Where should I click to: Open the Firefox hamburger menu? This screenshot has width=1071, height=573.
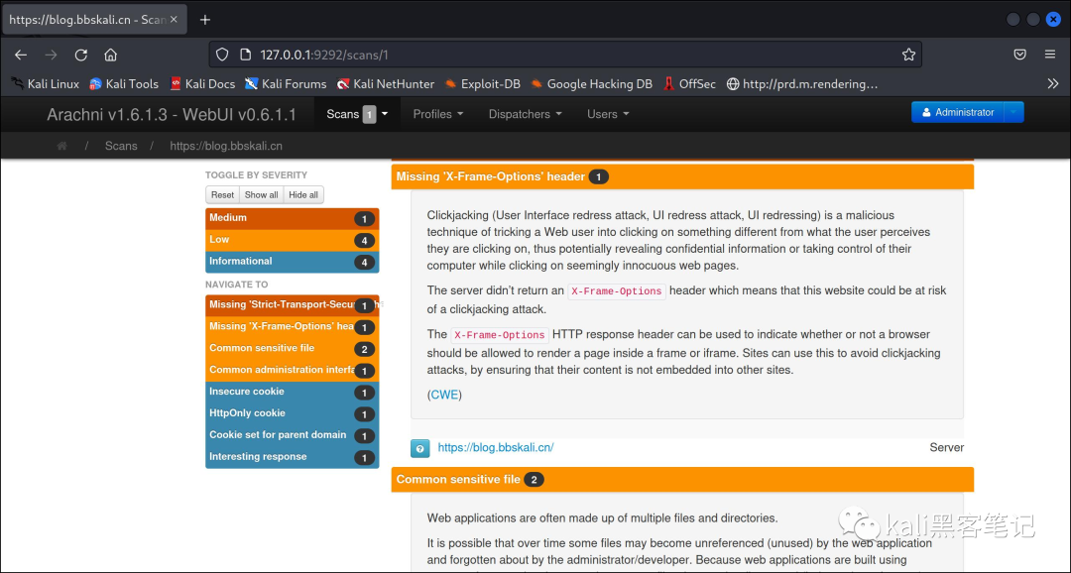pyautogui.click(x=1050, y=55)
